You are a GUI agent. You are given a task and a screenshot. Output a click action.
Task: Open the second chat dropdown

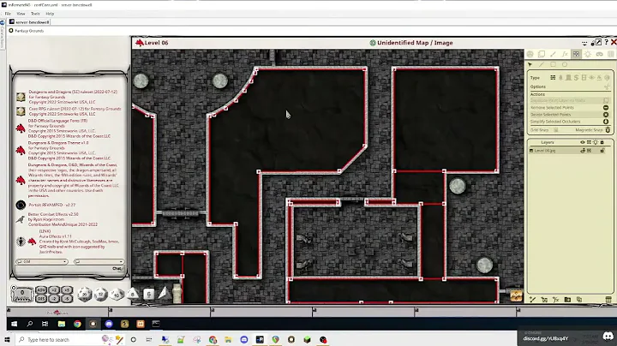[99, 261]
